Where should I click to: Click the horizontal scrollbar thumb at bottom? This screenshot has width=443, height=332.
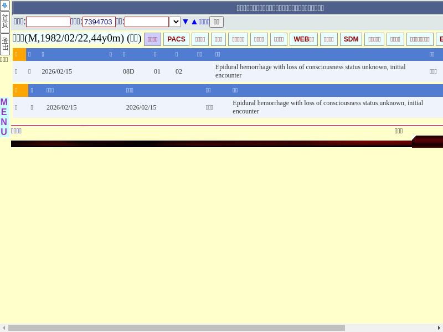176,328
